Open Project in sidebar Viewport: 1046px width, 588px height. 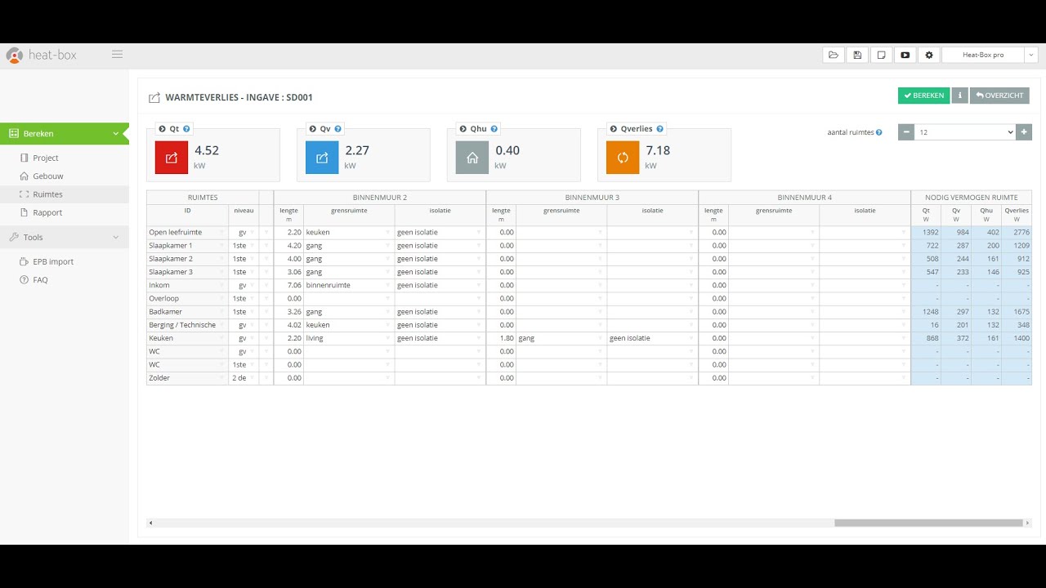tap(46, 158)
